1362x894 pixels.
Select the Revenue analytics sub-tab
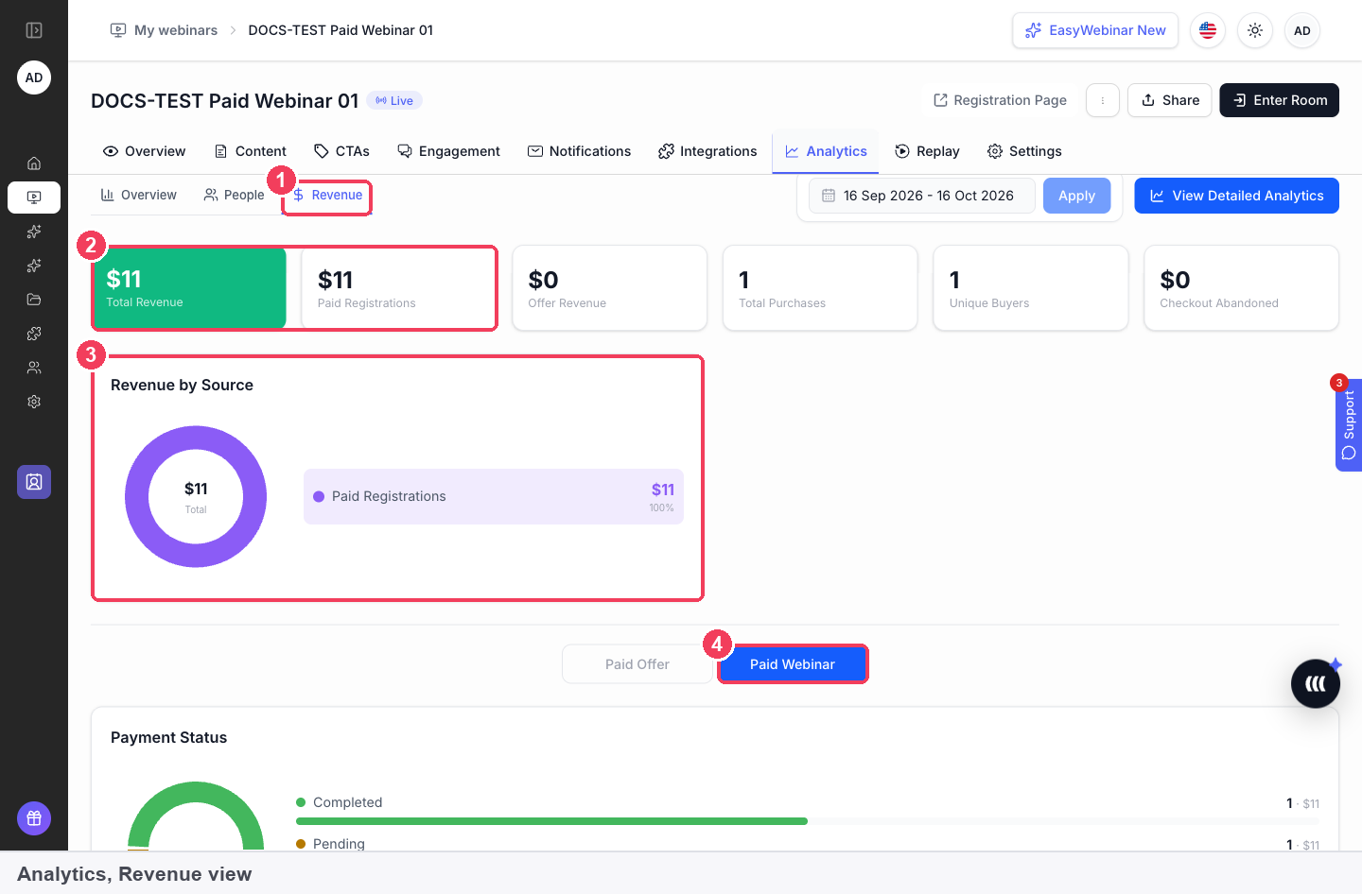[327, 196]
